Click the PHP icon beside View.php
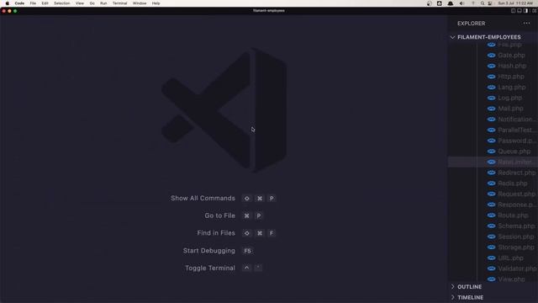This screenshot has width=538, height=303. (491, 279)
